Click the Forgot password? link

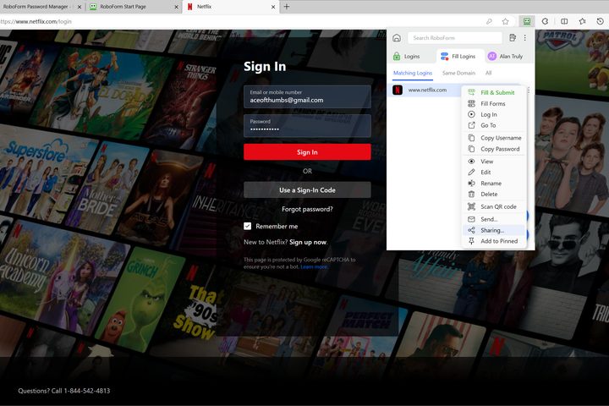[307, 209]
